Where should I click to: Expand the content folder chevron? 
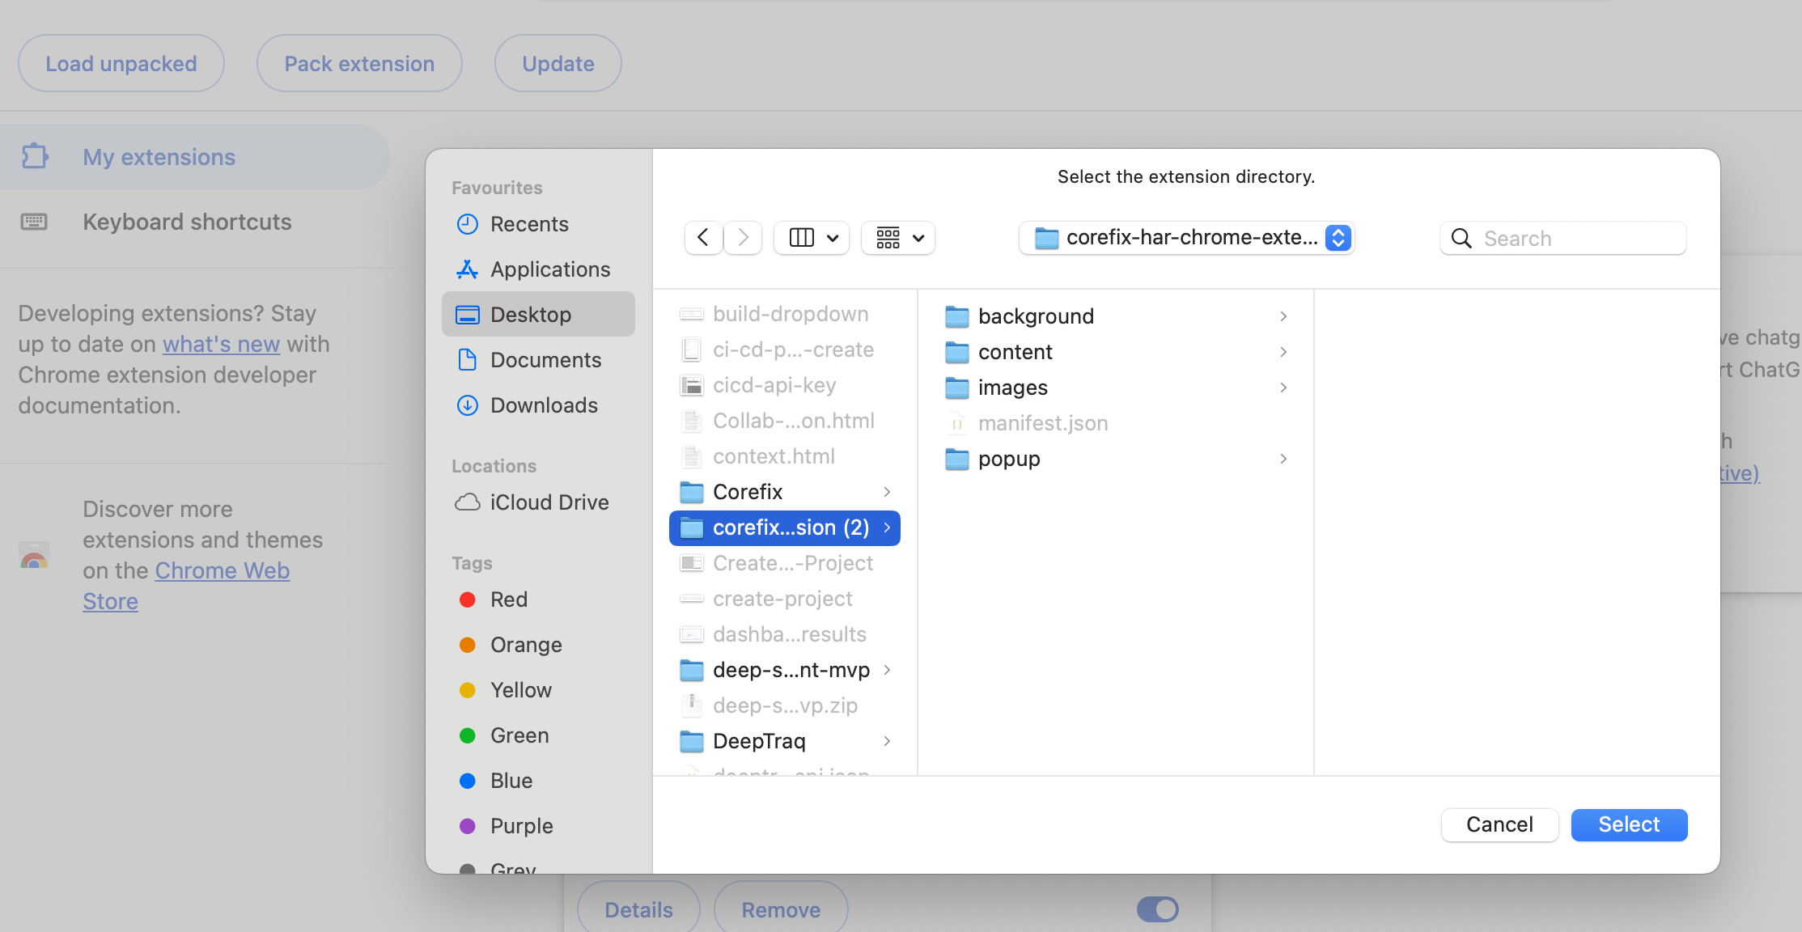tap(1283, 352)
